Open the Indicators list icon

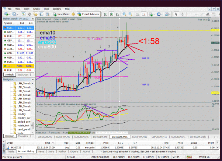tap(151, 14)
